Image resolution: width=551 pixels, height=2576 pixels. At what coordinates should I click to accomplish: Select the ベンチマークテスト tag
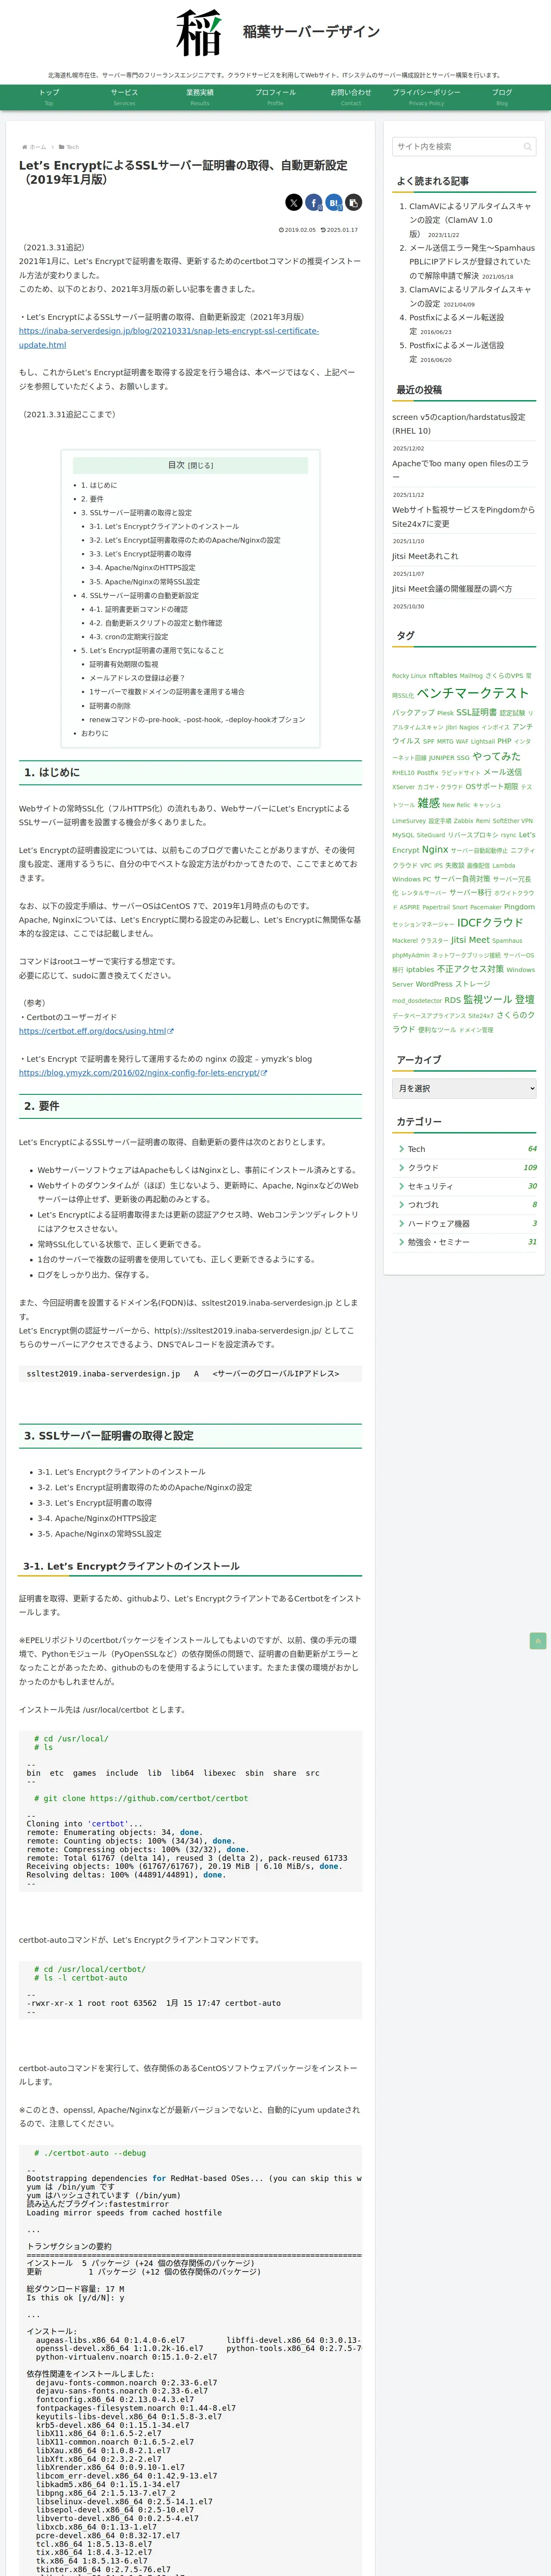click(x=473, y=693)
